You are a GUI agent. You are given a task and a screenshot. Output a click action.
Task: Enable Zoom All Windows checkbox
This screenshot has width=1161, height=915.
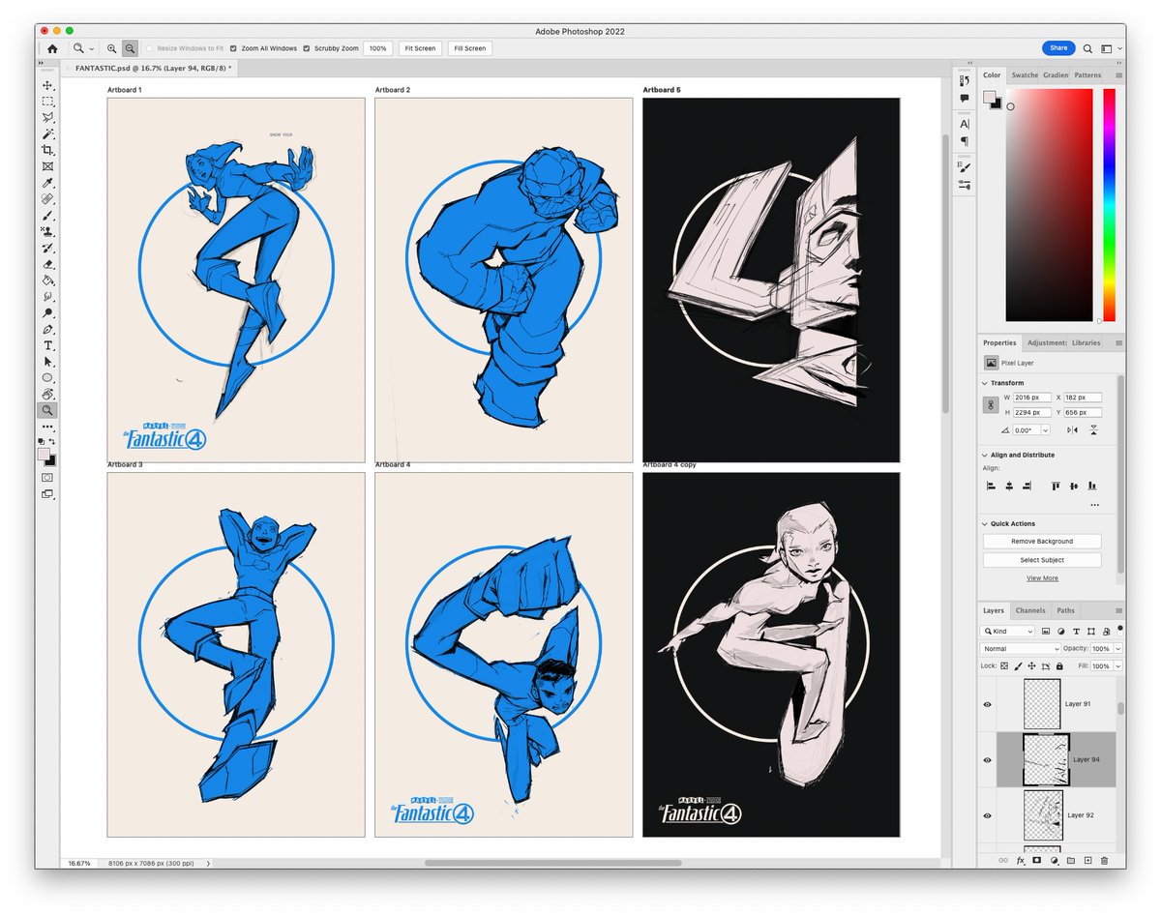[233, 48]
